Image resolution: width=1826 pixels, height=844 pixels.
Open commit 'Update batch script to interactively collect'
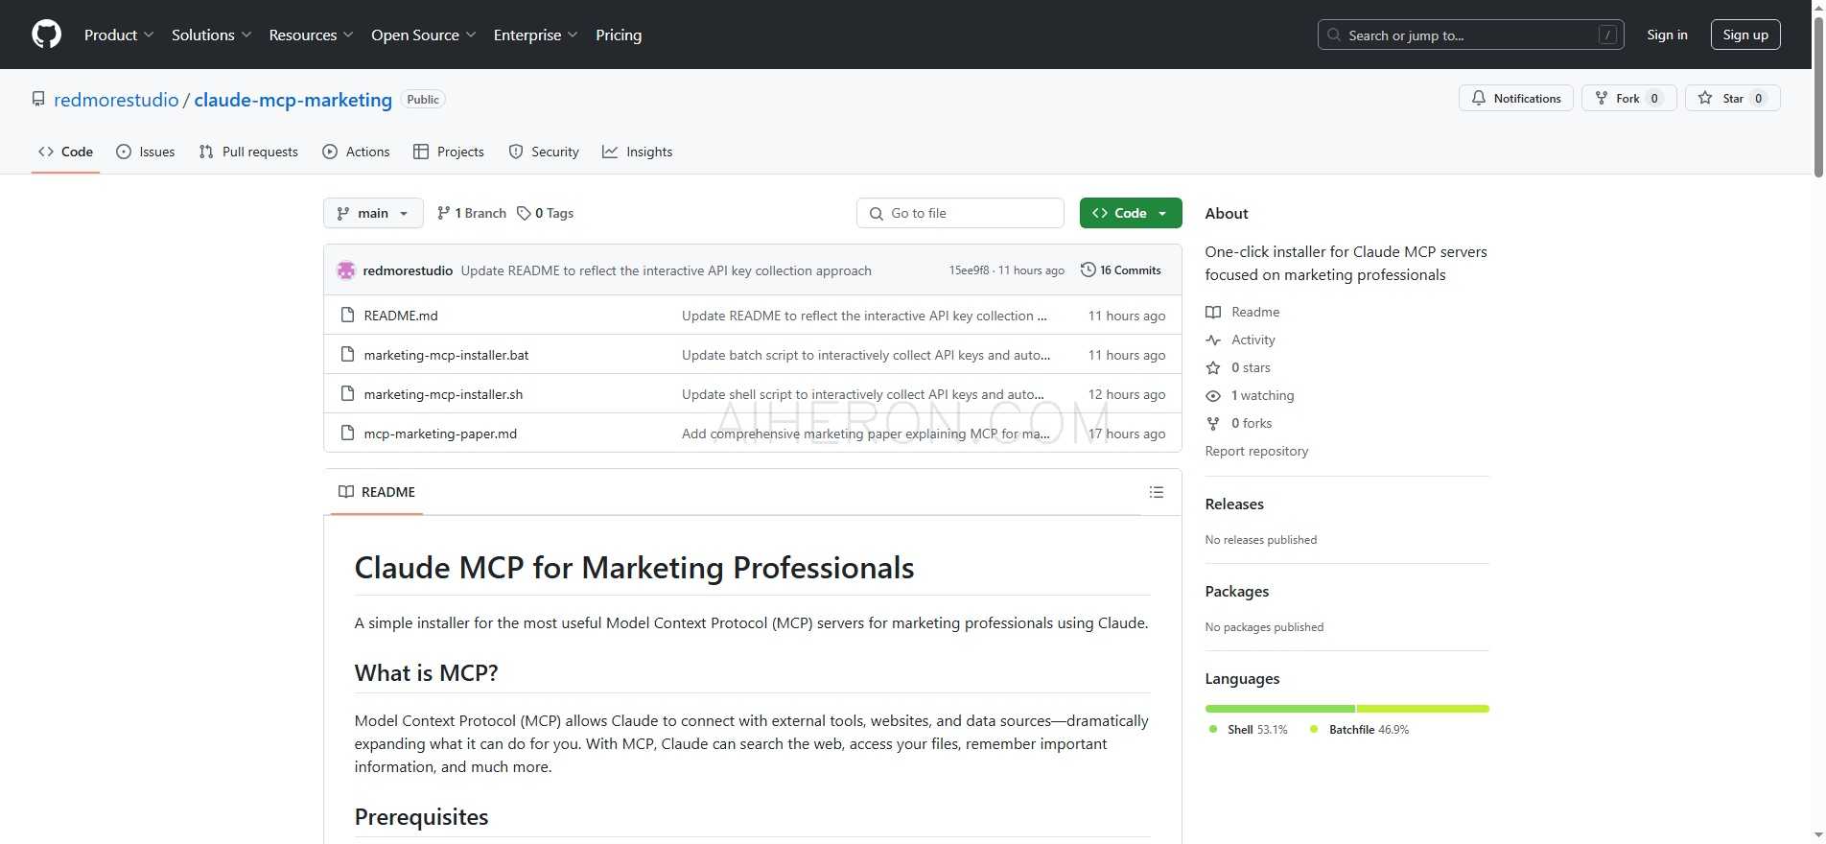pyautogui.click(x=866, y=355)
